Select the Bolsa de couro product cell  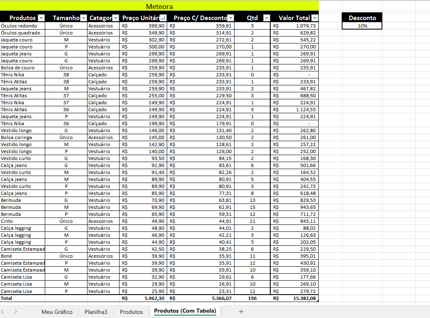(x=23, y=68)
